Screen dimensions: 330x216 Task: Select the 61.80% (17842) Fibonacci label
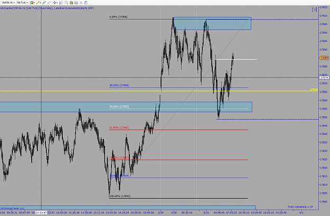119,127
